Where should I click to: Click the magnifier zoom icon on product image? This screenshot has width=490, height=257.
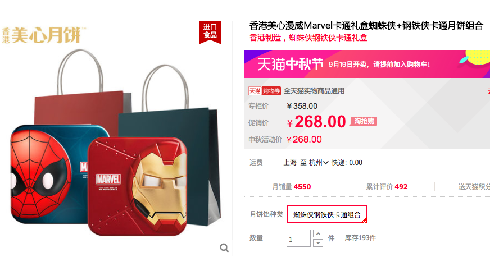pos(224,247)
